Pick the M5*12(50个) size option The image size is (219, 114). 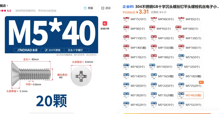(189, 67)
